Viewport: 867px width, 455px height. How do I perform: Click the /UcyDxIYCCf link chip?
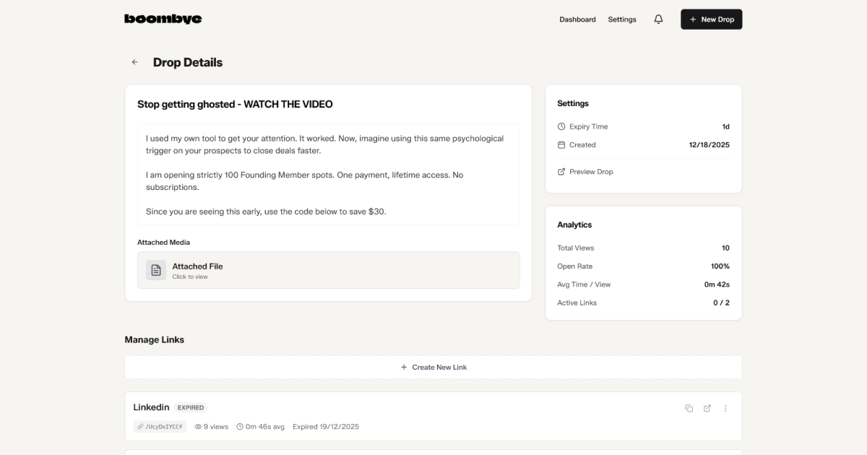pyautogui.click(x=160, y=426)
